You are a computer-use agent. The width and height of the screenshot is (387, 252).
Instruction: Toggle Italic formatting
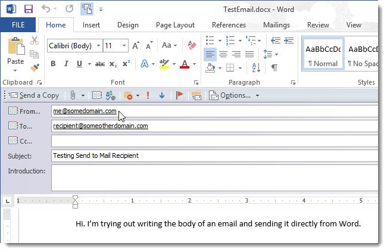pyautogui.click(x=66, y=64)
